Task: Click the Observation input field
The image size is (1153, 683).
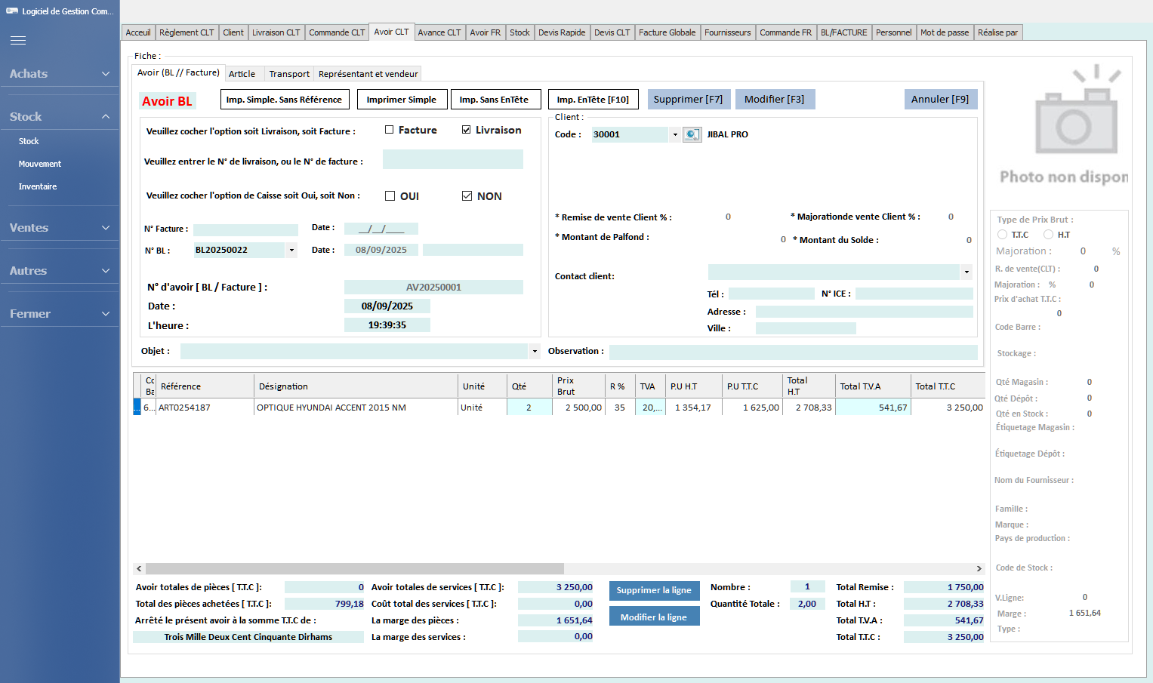Action: [793, 352]
